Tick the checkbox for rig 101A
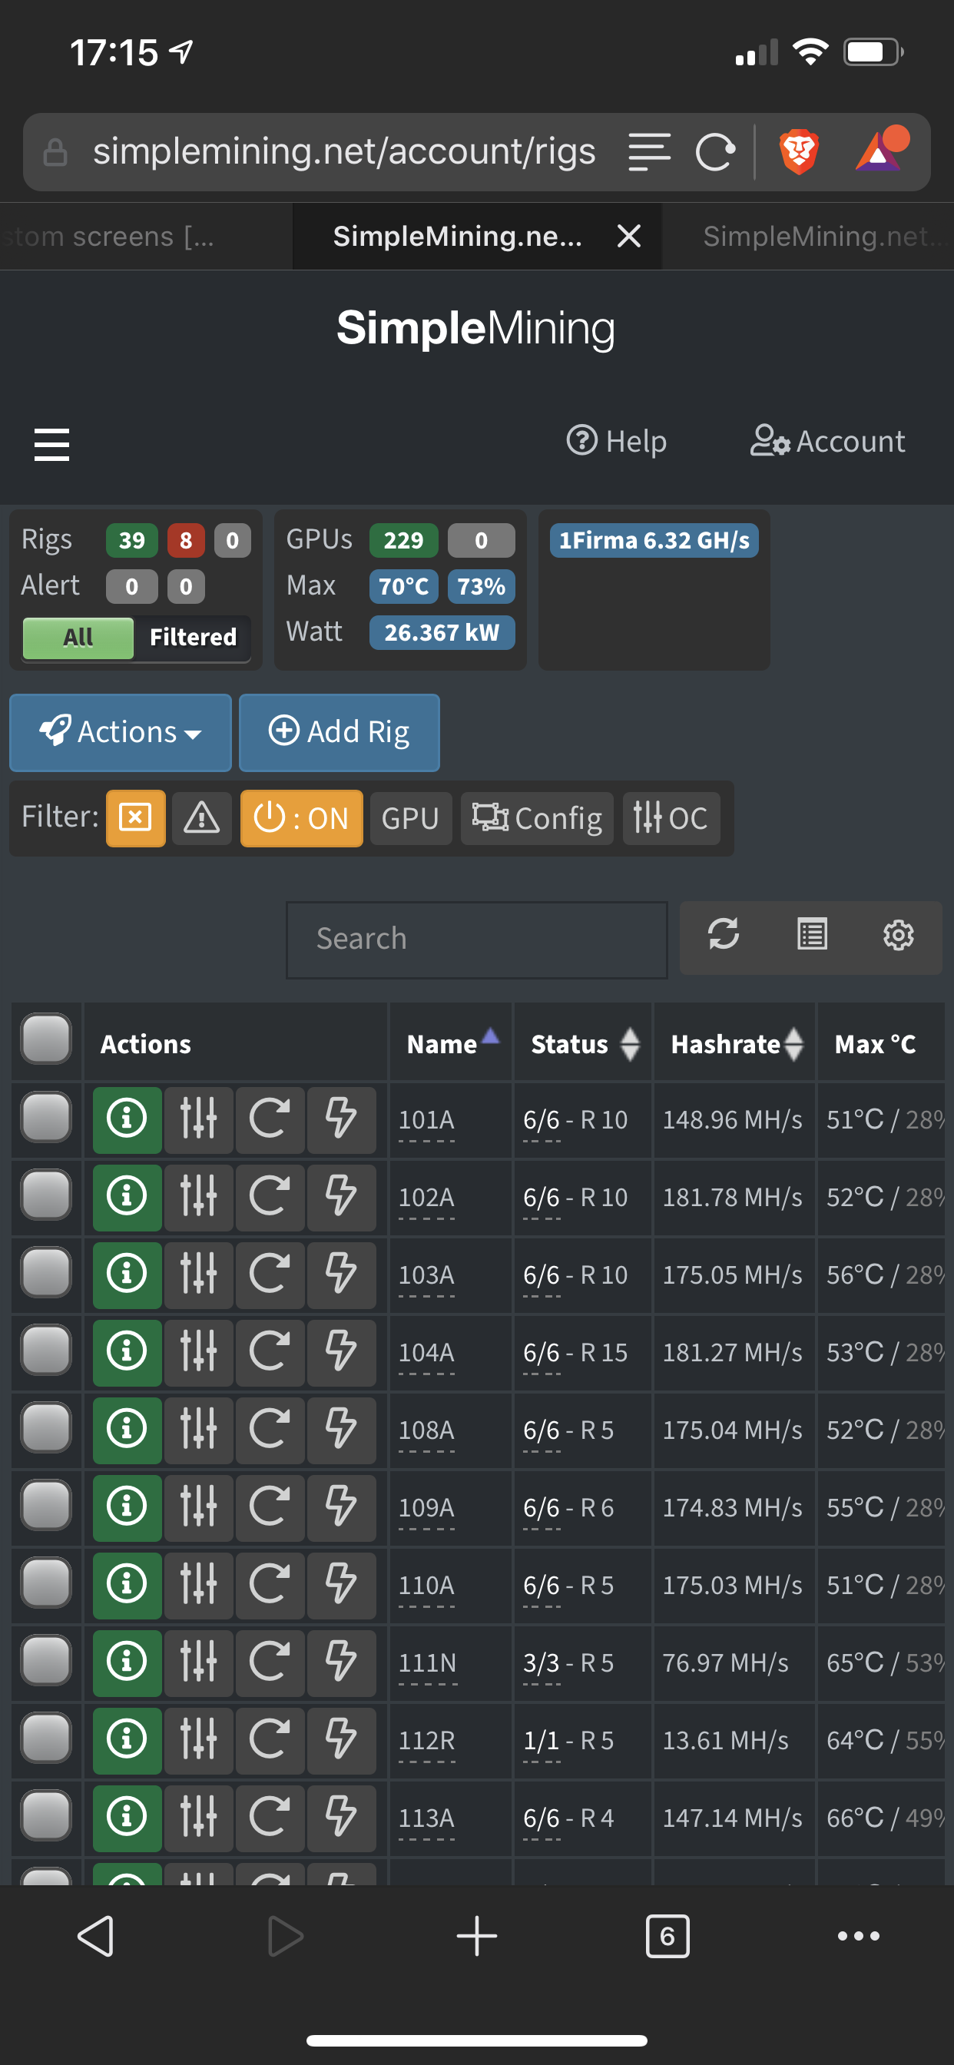This screenshot has width=954, height=2065. point(47,1118)
